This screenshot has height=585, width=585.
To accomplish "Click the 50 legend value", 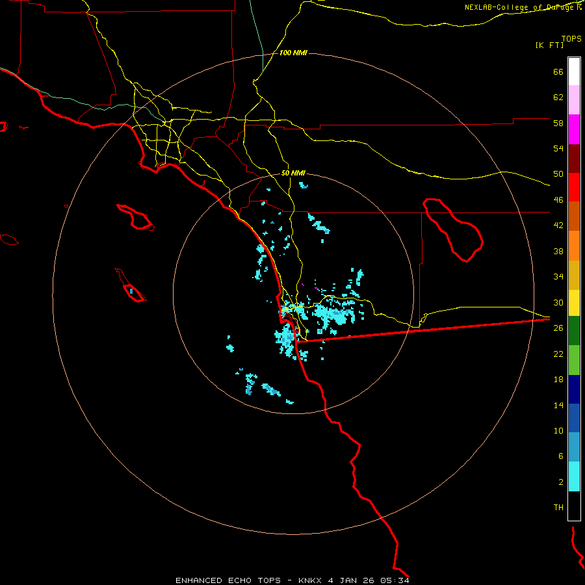I will click(558, 174).
